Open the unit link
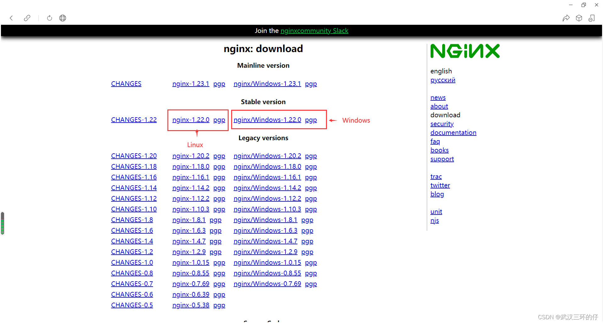The width and height of the screenshot is (603, 323). tap(436, 212)
